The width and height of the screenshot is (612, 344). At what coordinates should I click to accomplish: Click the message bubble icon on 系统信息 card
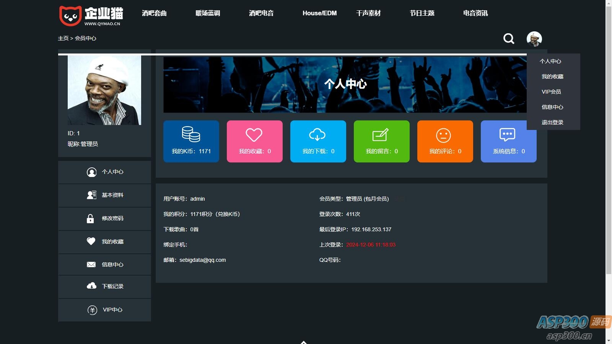click(508, 135)
